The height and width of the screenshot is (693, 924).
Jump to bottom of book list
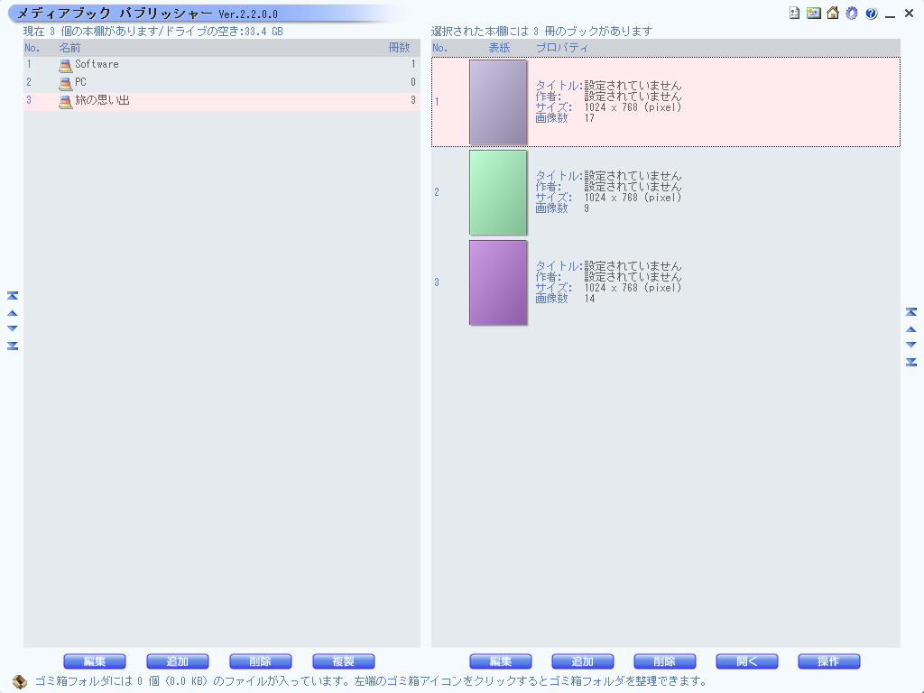[911, 361]
